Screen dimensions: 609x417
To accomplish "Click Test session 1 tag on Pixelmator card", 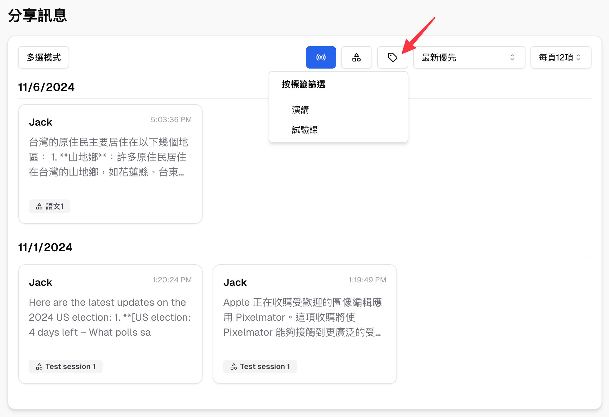I will point(260,367).
